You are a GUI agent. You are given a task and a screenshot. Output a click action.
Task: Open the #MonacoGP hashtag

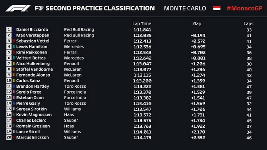[244, 8]
